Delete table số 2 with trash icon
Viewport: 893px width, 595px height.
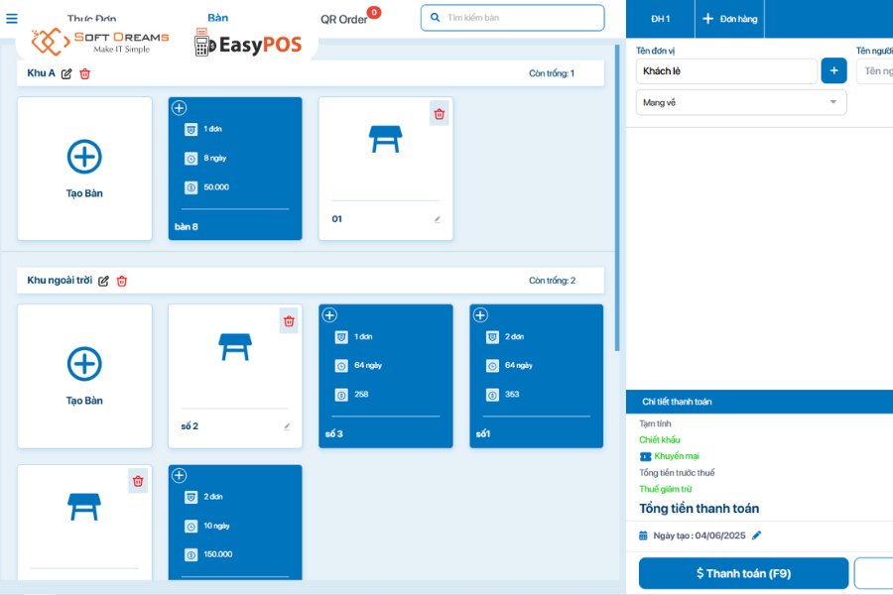coord(289,322)
